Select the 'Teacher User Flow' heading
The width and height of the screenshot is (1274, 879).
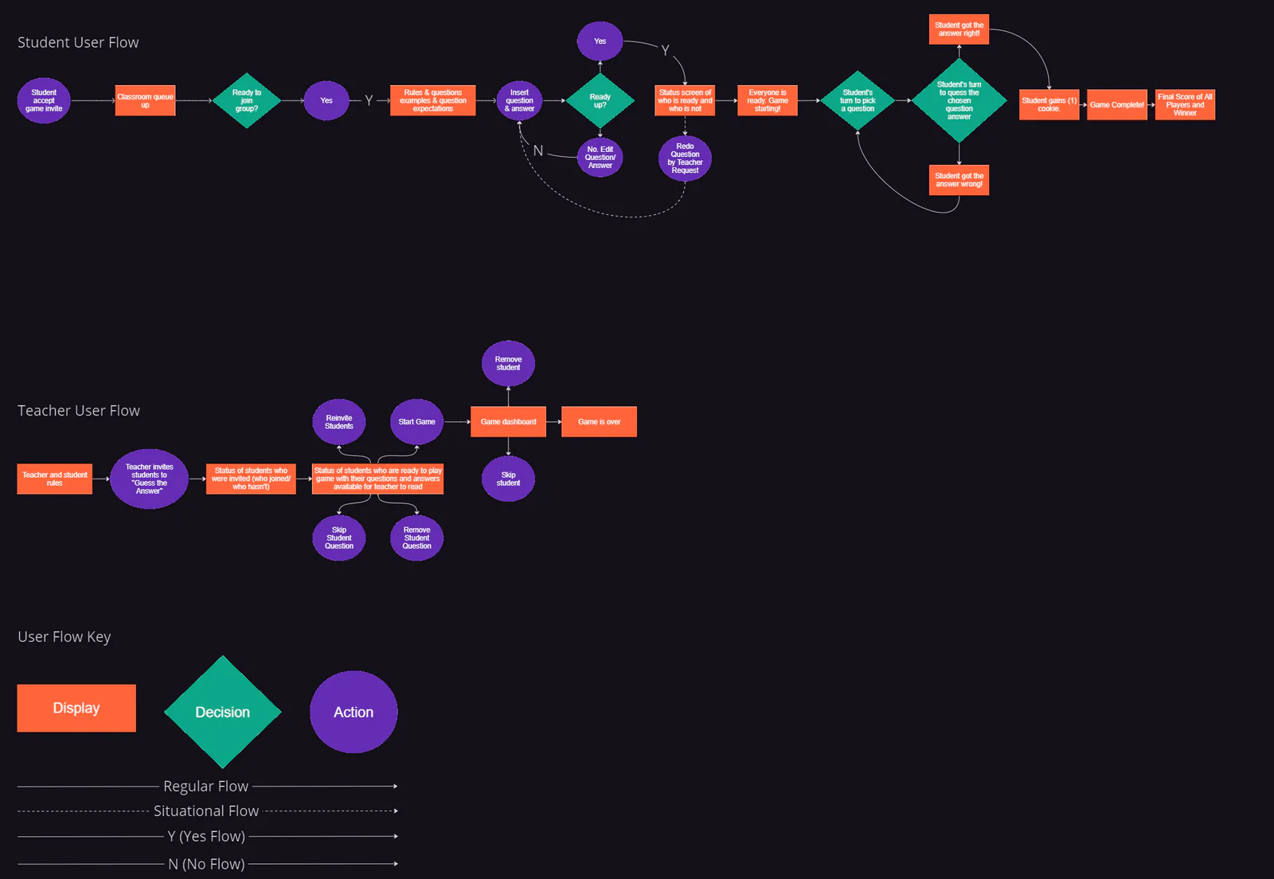[79, 410]
